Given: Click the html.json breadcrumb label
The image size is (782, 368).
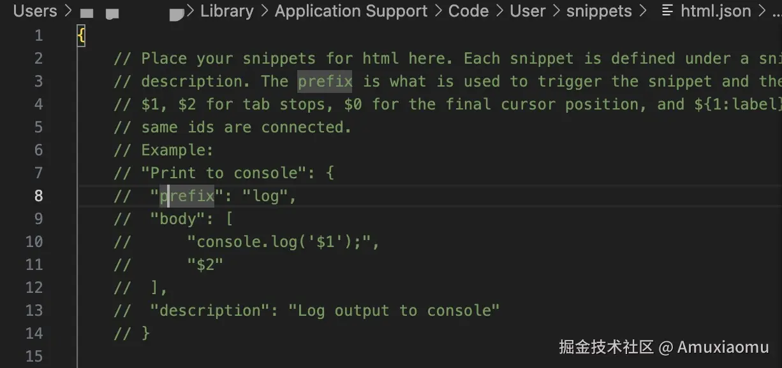Looking at the screenshot, I should pos(716,11).
